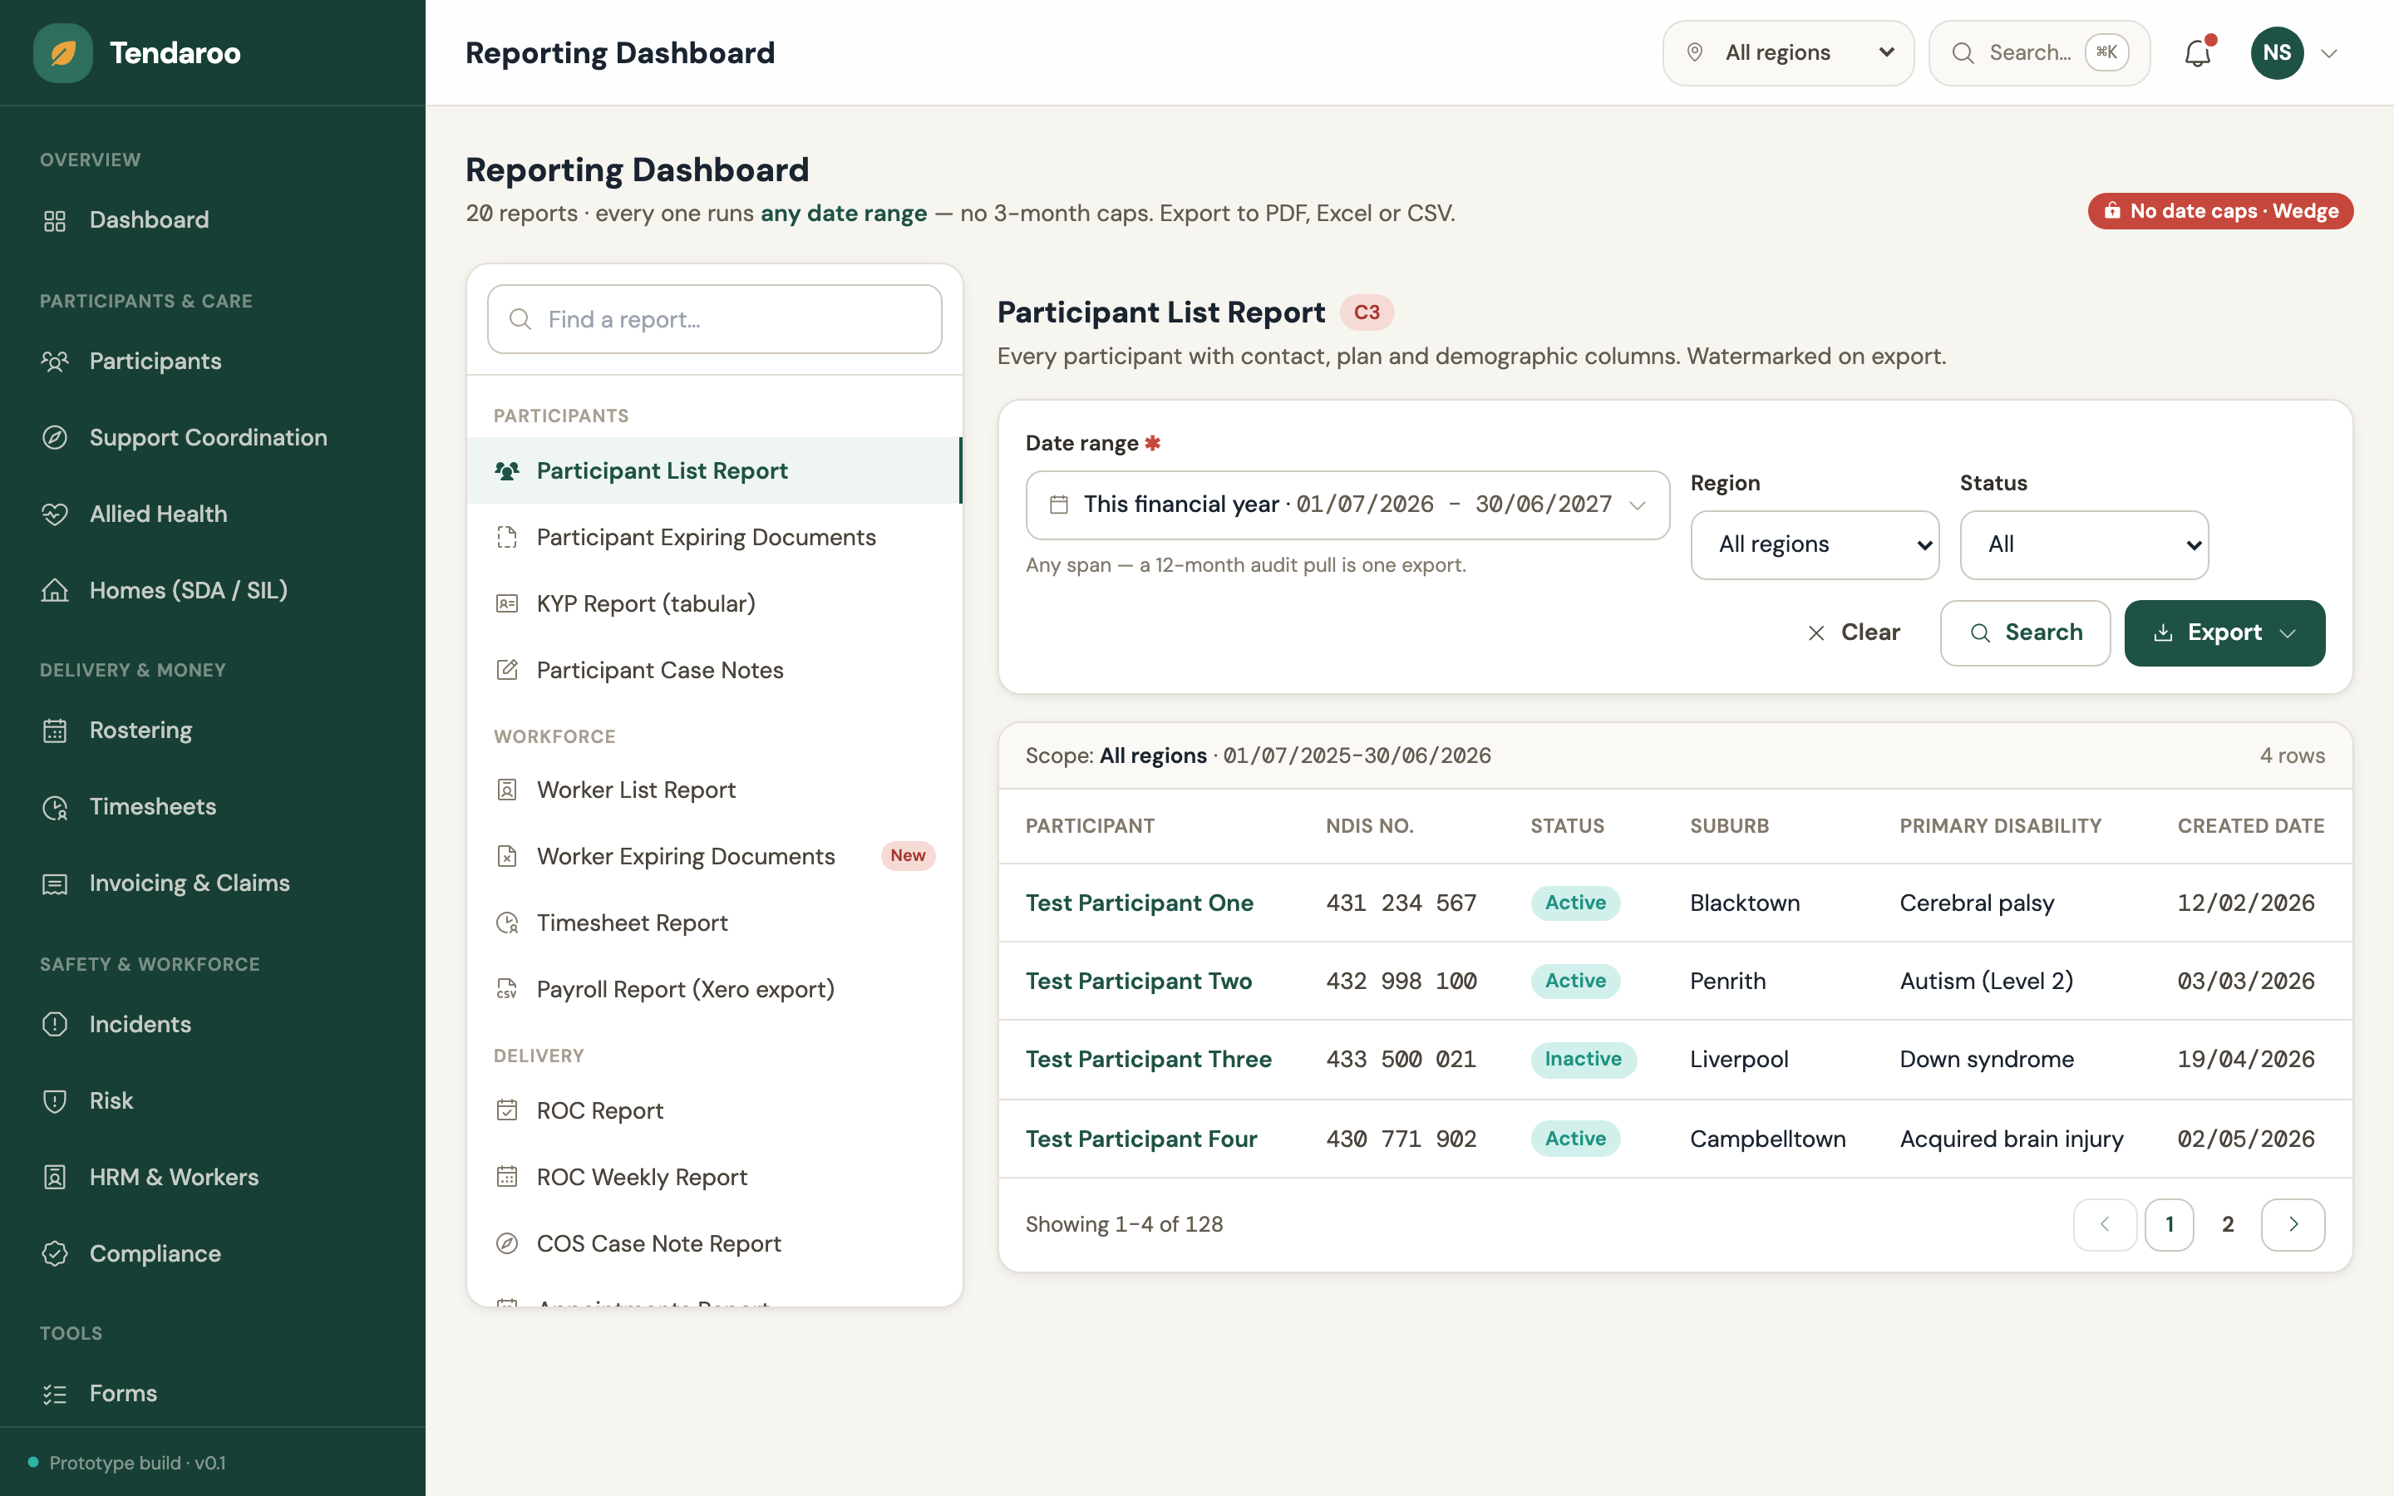Image resolution: width=2394 pixels, height=1496 pixels.
Task: Click the Tendaroo leaf logo icon
Action: pyautogui.click(x=63, y=52)
